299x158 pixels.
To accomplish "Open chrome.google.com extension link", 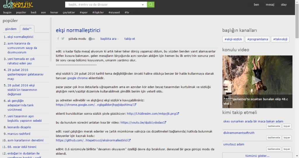I will (x=94, y=105).
